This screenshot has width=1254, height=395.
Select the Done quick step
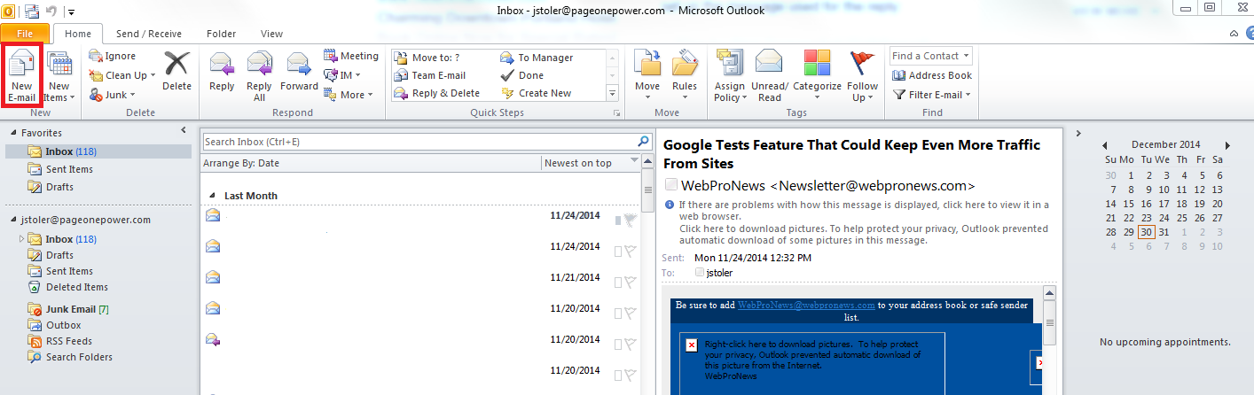point(522,75)
